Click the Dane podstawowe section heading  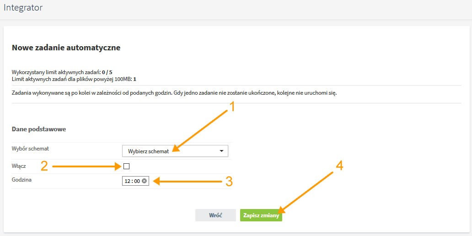coord(39,129)
